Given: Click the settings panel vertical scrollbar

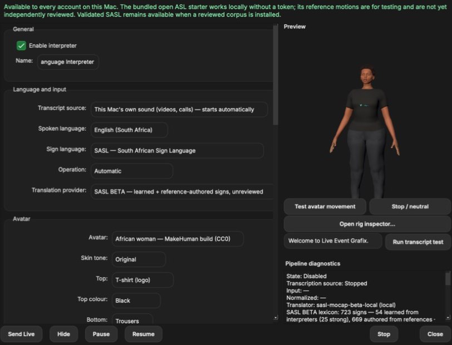Looking at the screenshot, I should [x=276, y=76].
